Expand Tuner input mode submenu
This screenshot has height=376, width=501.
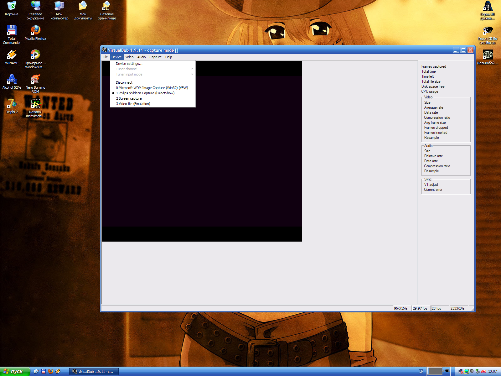tap(192, 74)
